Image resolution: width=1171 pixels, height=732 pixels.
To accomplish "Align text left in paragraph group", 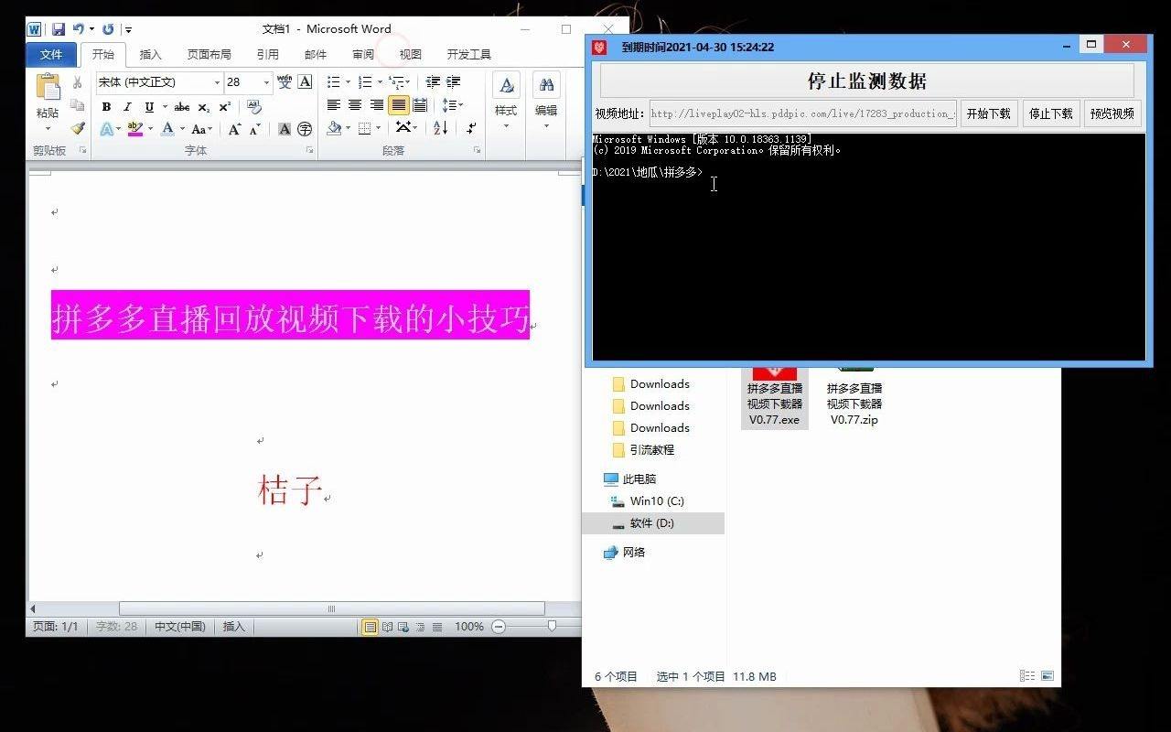I will tap(334, 105).
